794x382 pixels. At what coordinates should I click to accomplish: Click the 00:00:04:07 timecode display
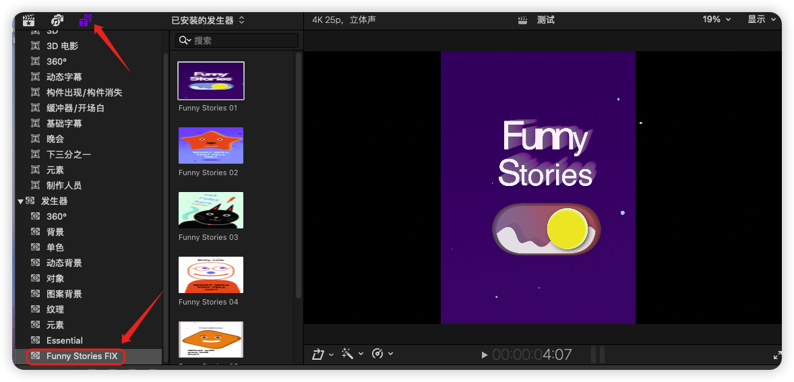coord(532,354)
